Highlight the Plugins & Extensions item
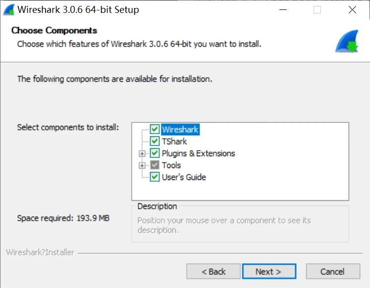 (x=198, y=153)
